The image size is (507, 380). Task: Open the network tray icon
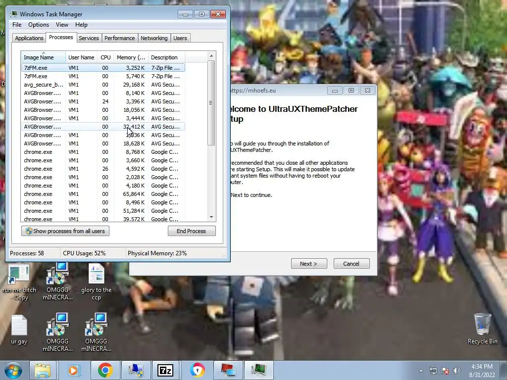point(433,371)
